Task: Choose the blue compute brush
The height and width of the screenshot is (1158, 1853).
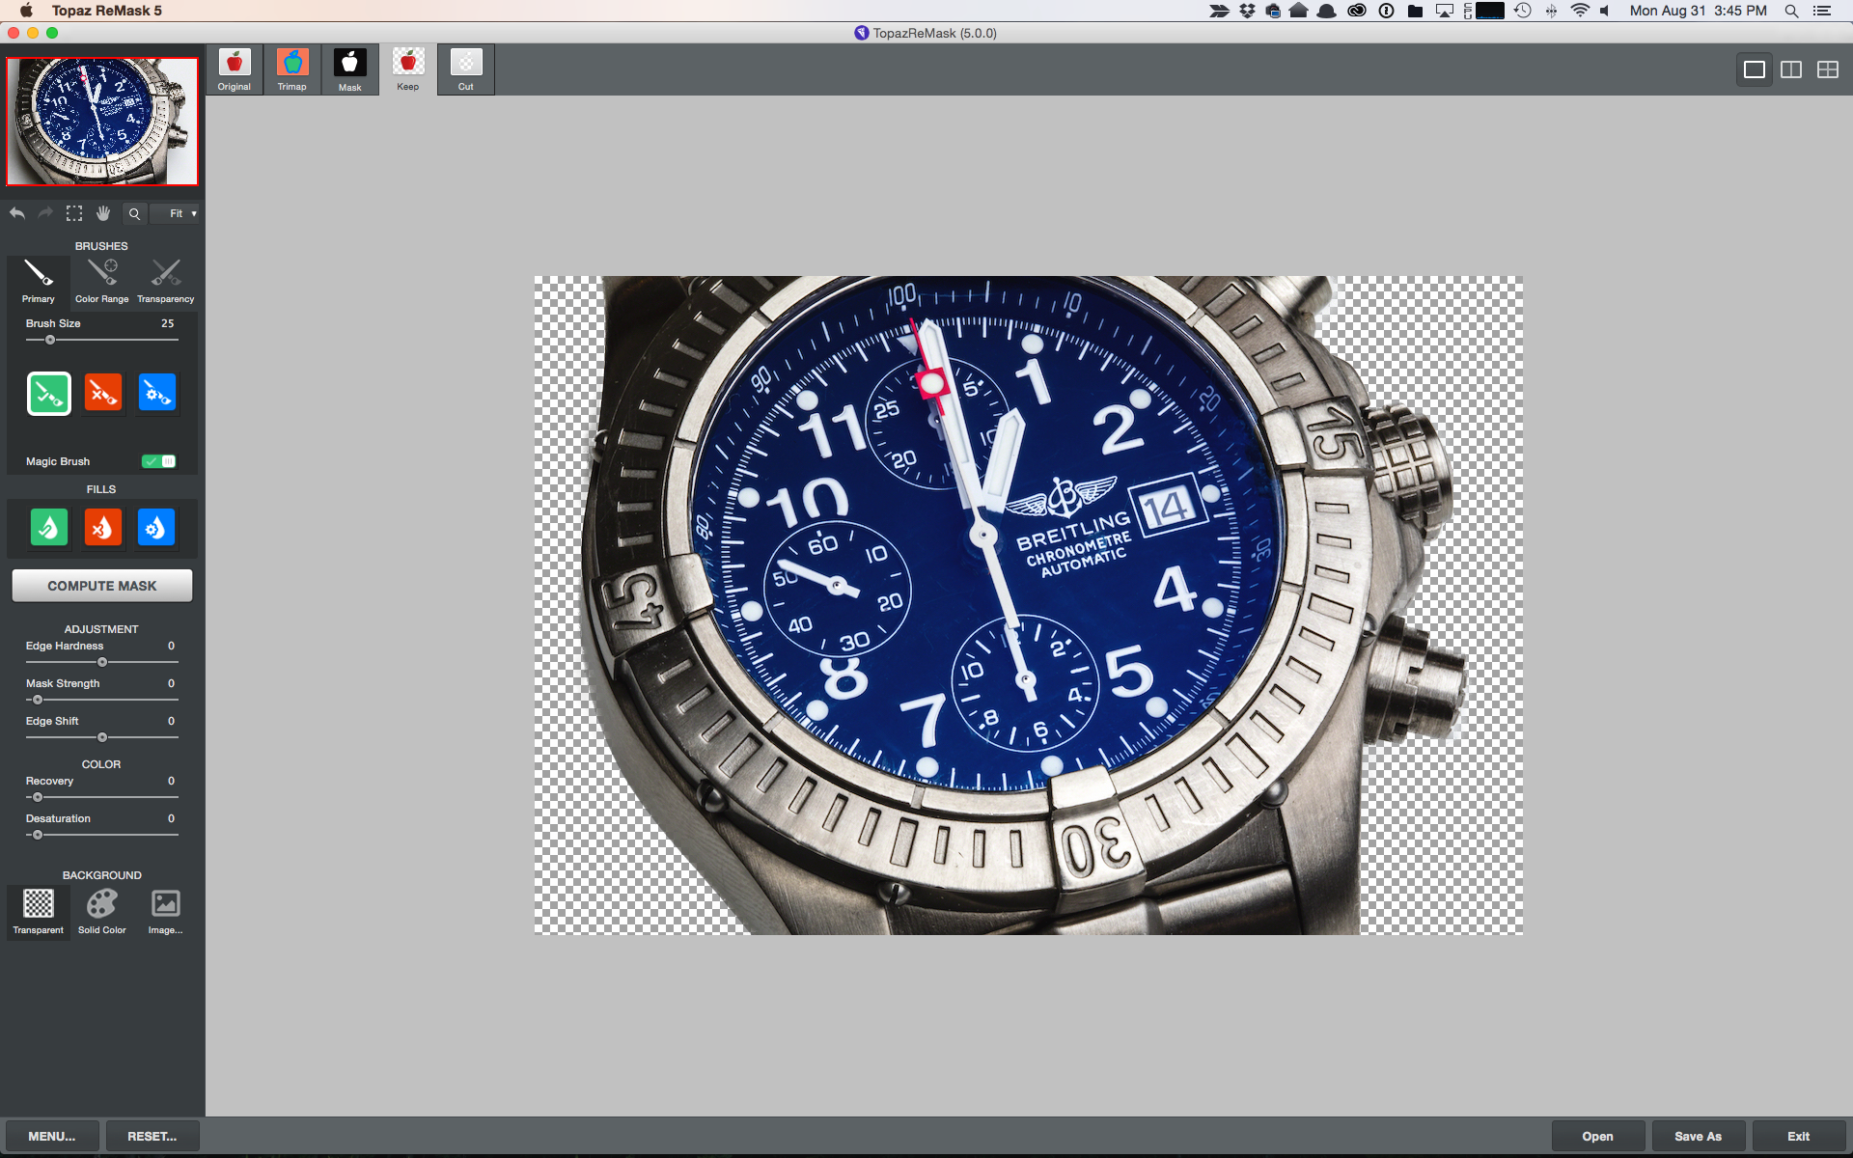Action: 157,393
